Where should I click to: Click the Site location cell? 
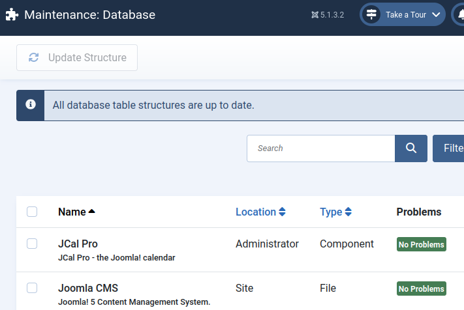pos(245,288)
